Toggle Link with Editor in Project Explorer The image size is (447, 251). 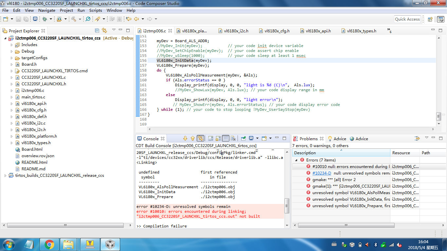point(104,31)
